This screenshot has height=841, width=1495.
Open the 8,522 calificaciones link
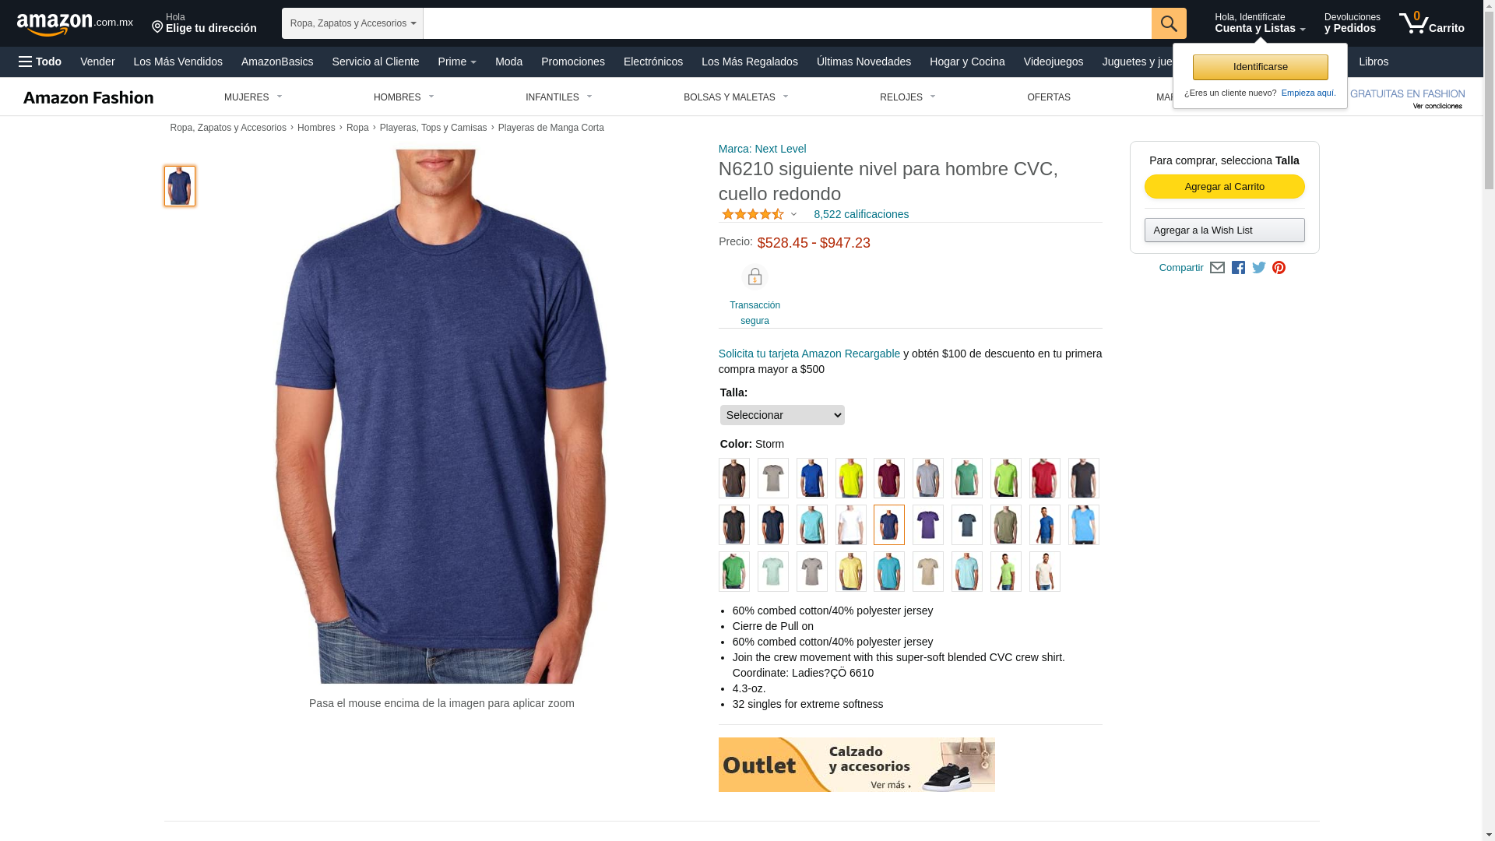(x=861, y=214)
